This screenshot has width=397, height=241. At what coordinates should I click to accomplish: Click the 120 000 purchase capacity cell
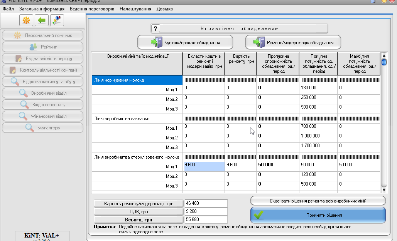click(x=318, y=176)
